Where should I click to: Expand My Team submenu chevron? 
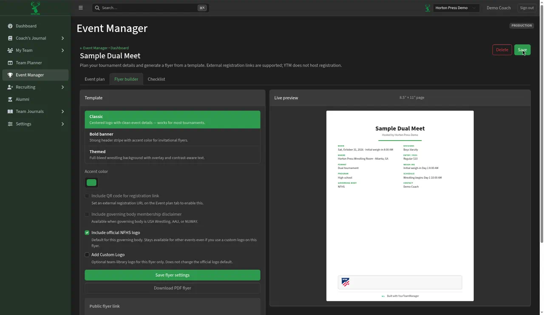[x=62, y=50]
